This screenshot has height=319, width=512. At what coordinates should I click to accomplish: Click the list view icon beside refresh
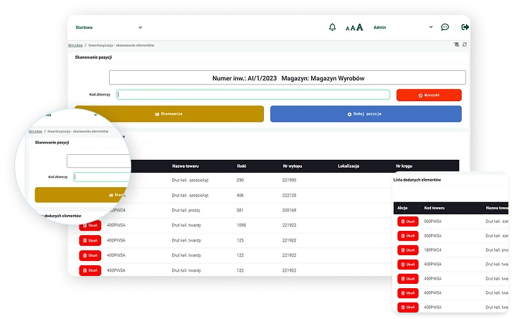pos(456,44)
